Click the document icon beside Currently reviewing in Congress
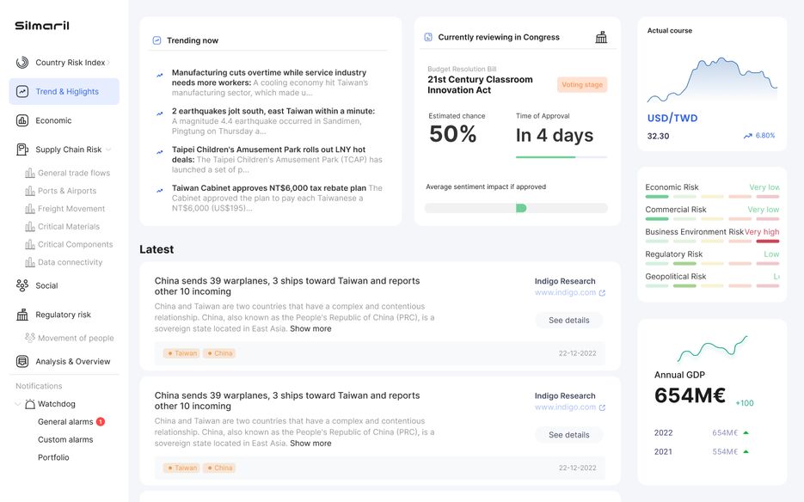This screenshot has height=502, width=804. pos(428,37)
